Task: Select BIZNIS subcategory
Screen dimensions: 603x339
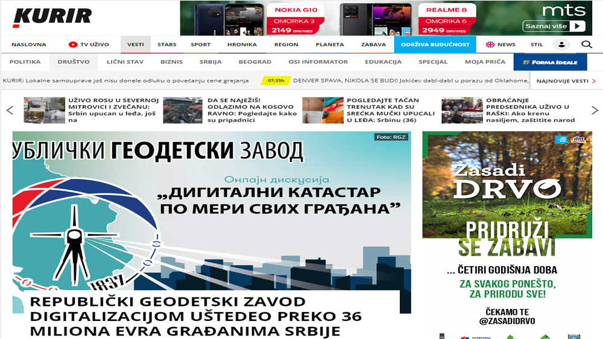Action: tap(171, 62)
